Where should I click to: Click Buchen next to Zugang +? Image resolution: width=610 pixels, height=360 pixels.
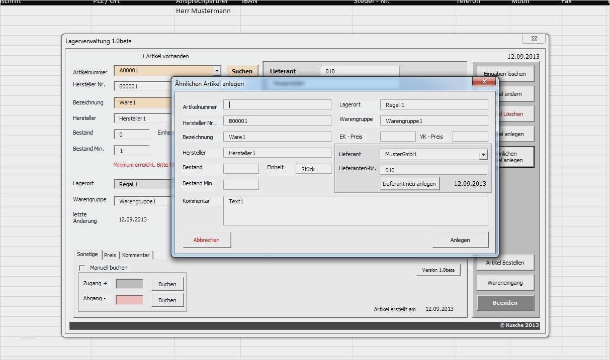click(x=167, y=284)
